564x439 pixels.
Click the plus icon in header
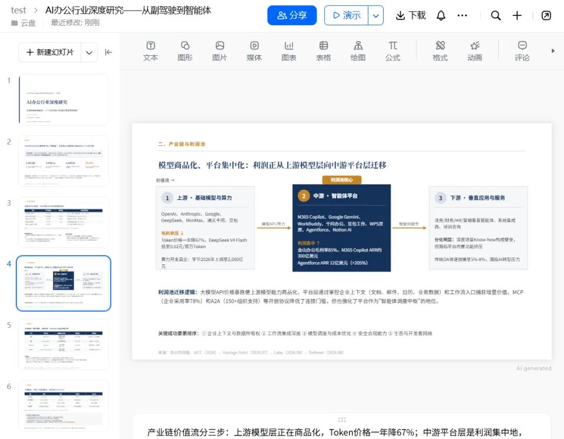(517, 15)
